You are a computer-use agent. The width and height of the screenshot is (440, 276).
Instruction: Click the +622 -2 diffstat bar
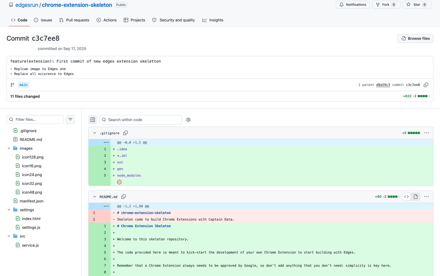point(416,96)
